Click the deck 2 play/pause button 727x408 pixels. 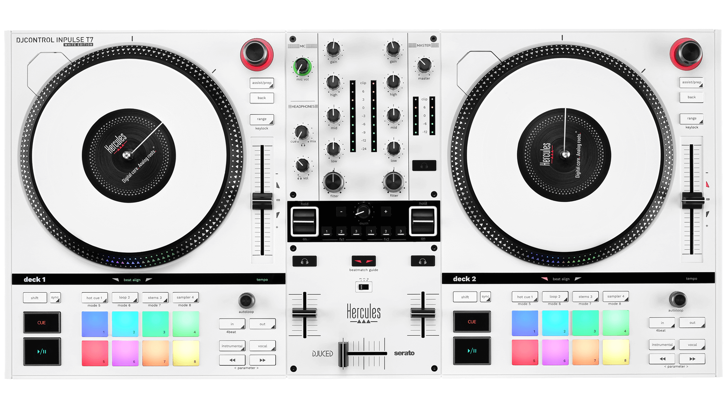(x=472, y=351)
